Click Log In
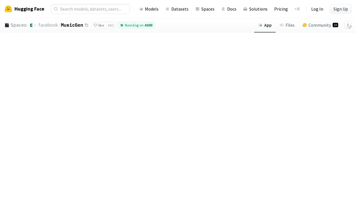The image size is (356, 200). 317,9
